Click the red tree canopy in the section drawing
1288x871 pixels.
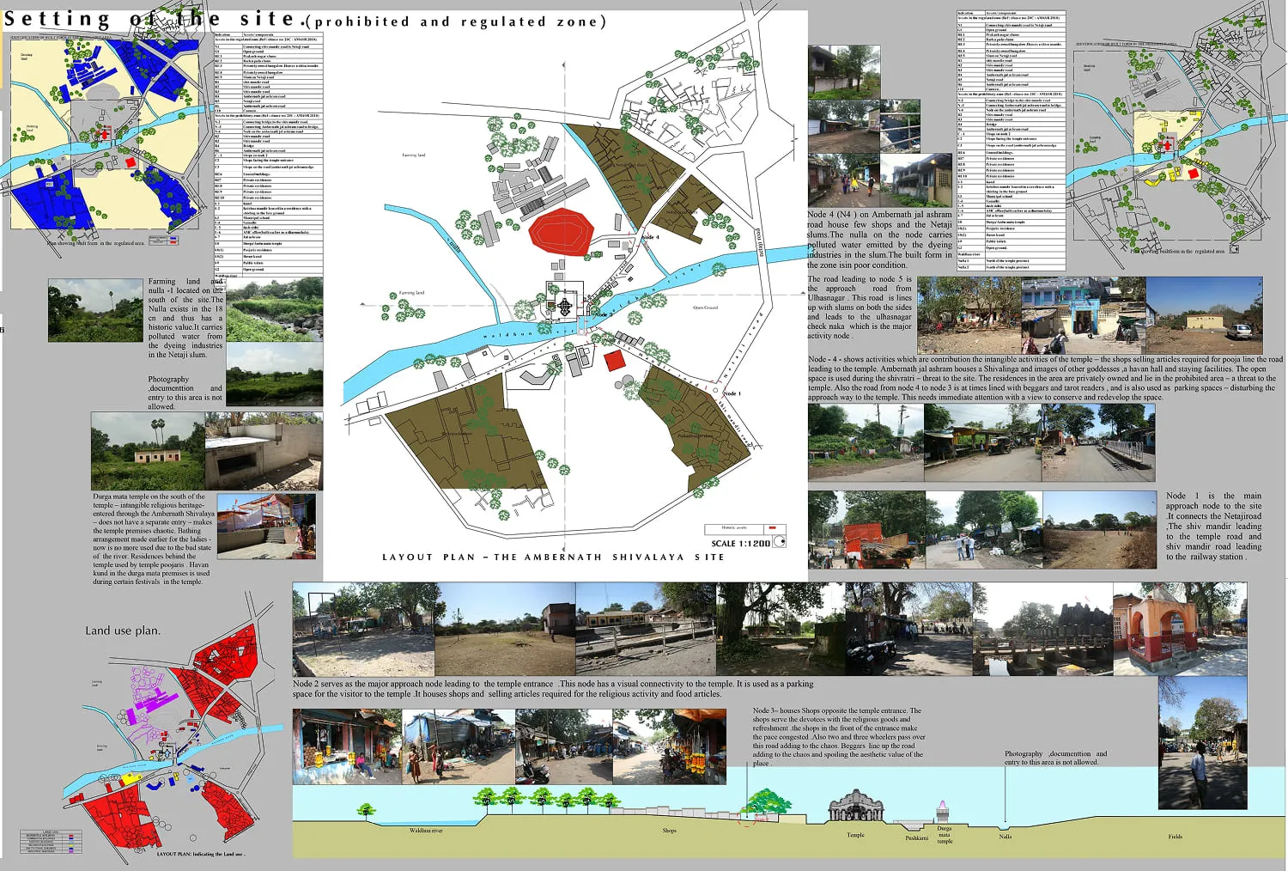(748, 817)
